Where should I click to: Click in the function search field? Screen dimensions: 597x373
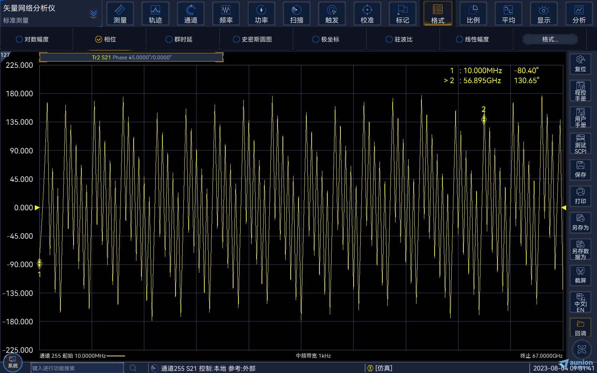pyautogui.click(x=77, y=368)
